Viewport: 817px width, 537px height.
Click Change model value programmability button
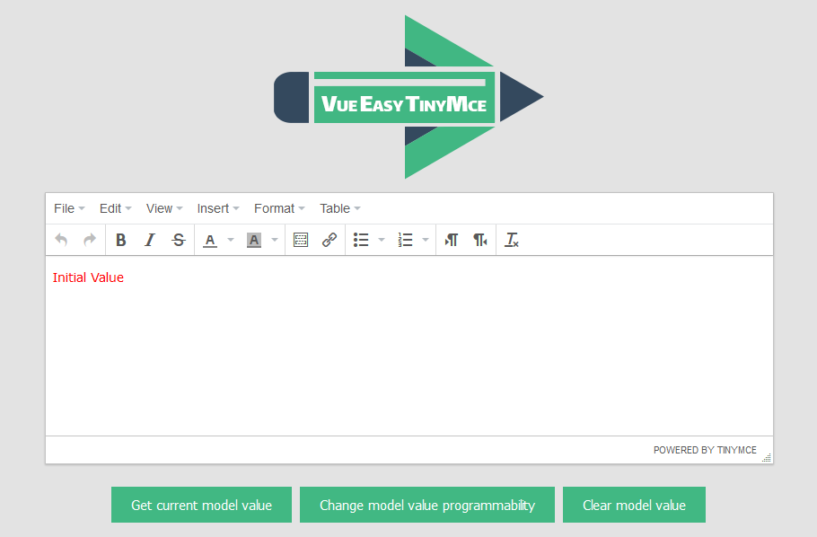tap(427, 505)
